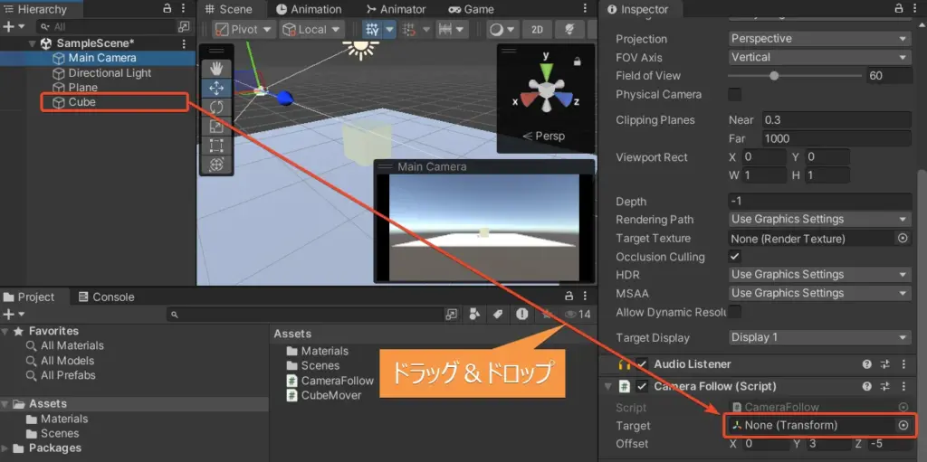Viewport: 927px width, 462px height.
Task: Open Hierarchy create plus menu
Action: [x=14, y=26]
